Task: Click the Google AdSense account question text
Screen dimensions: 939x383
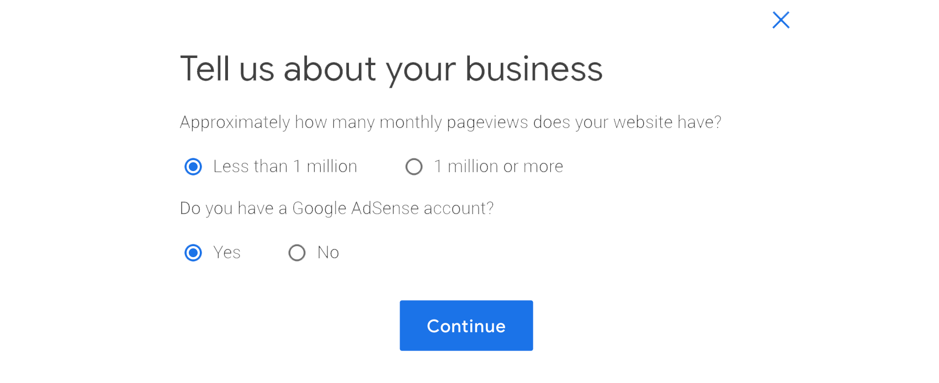Action: [337, 209]
